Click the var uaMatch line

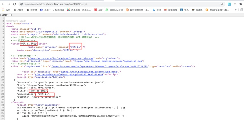[71, 108]
